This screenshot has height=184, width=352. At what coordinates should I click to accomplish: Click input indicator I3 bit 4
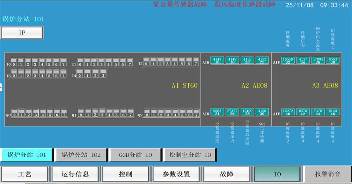(x=42, y=74)
